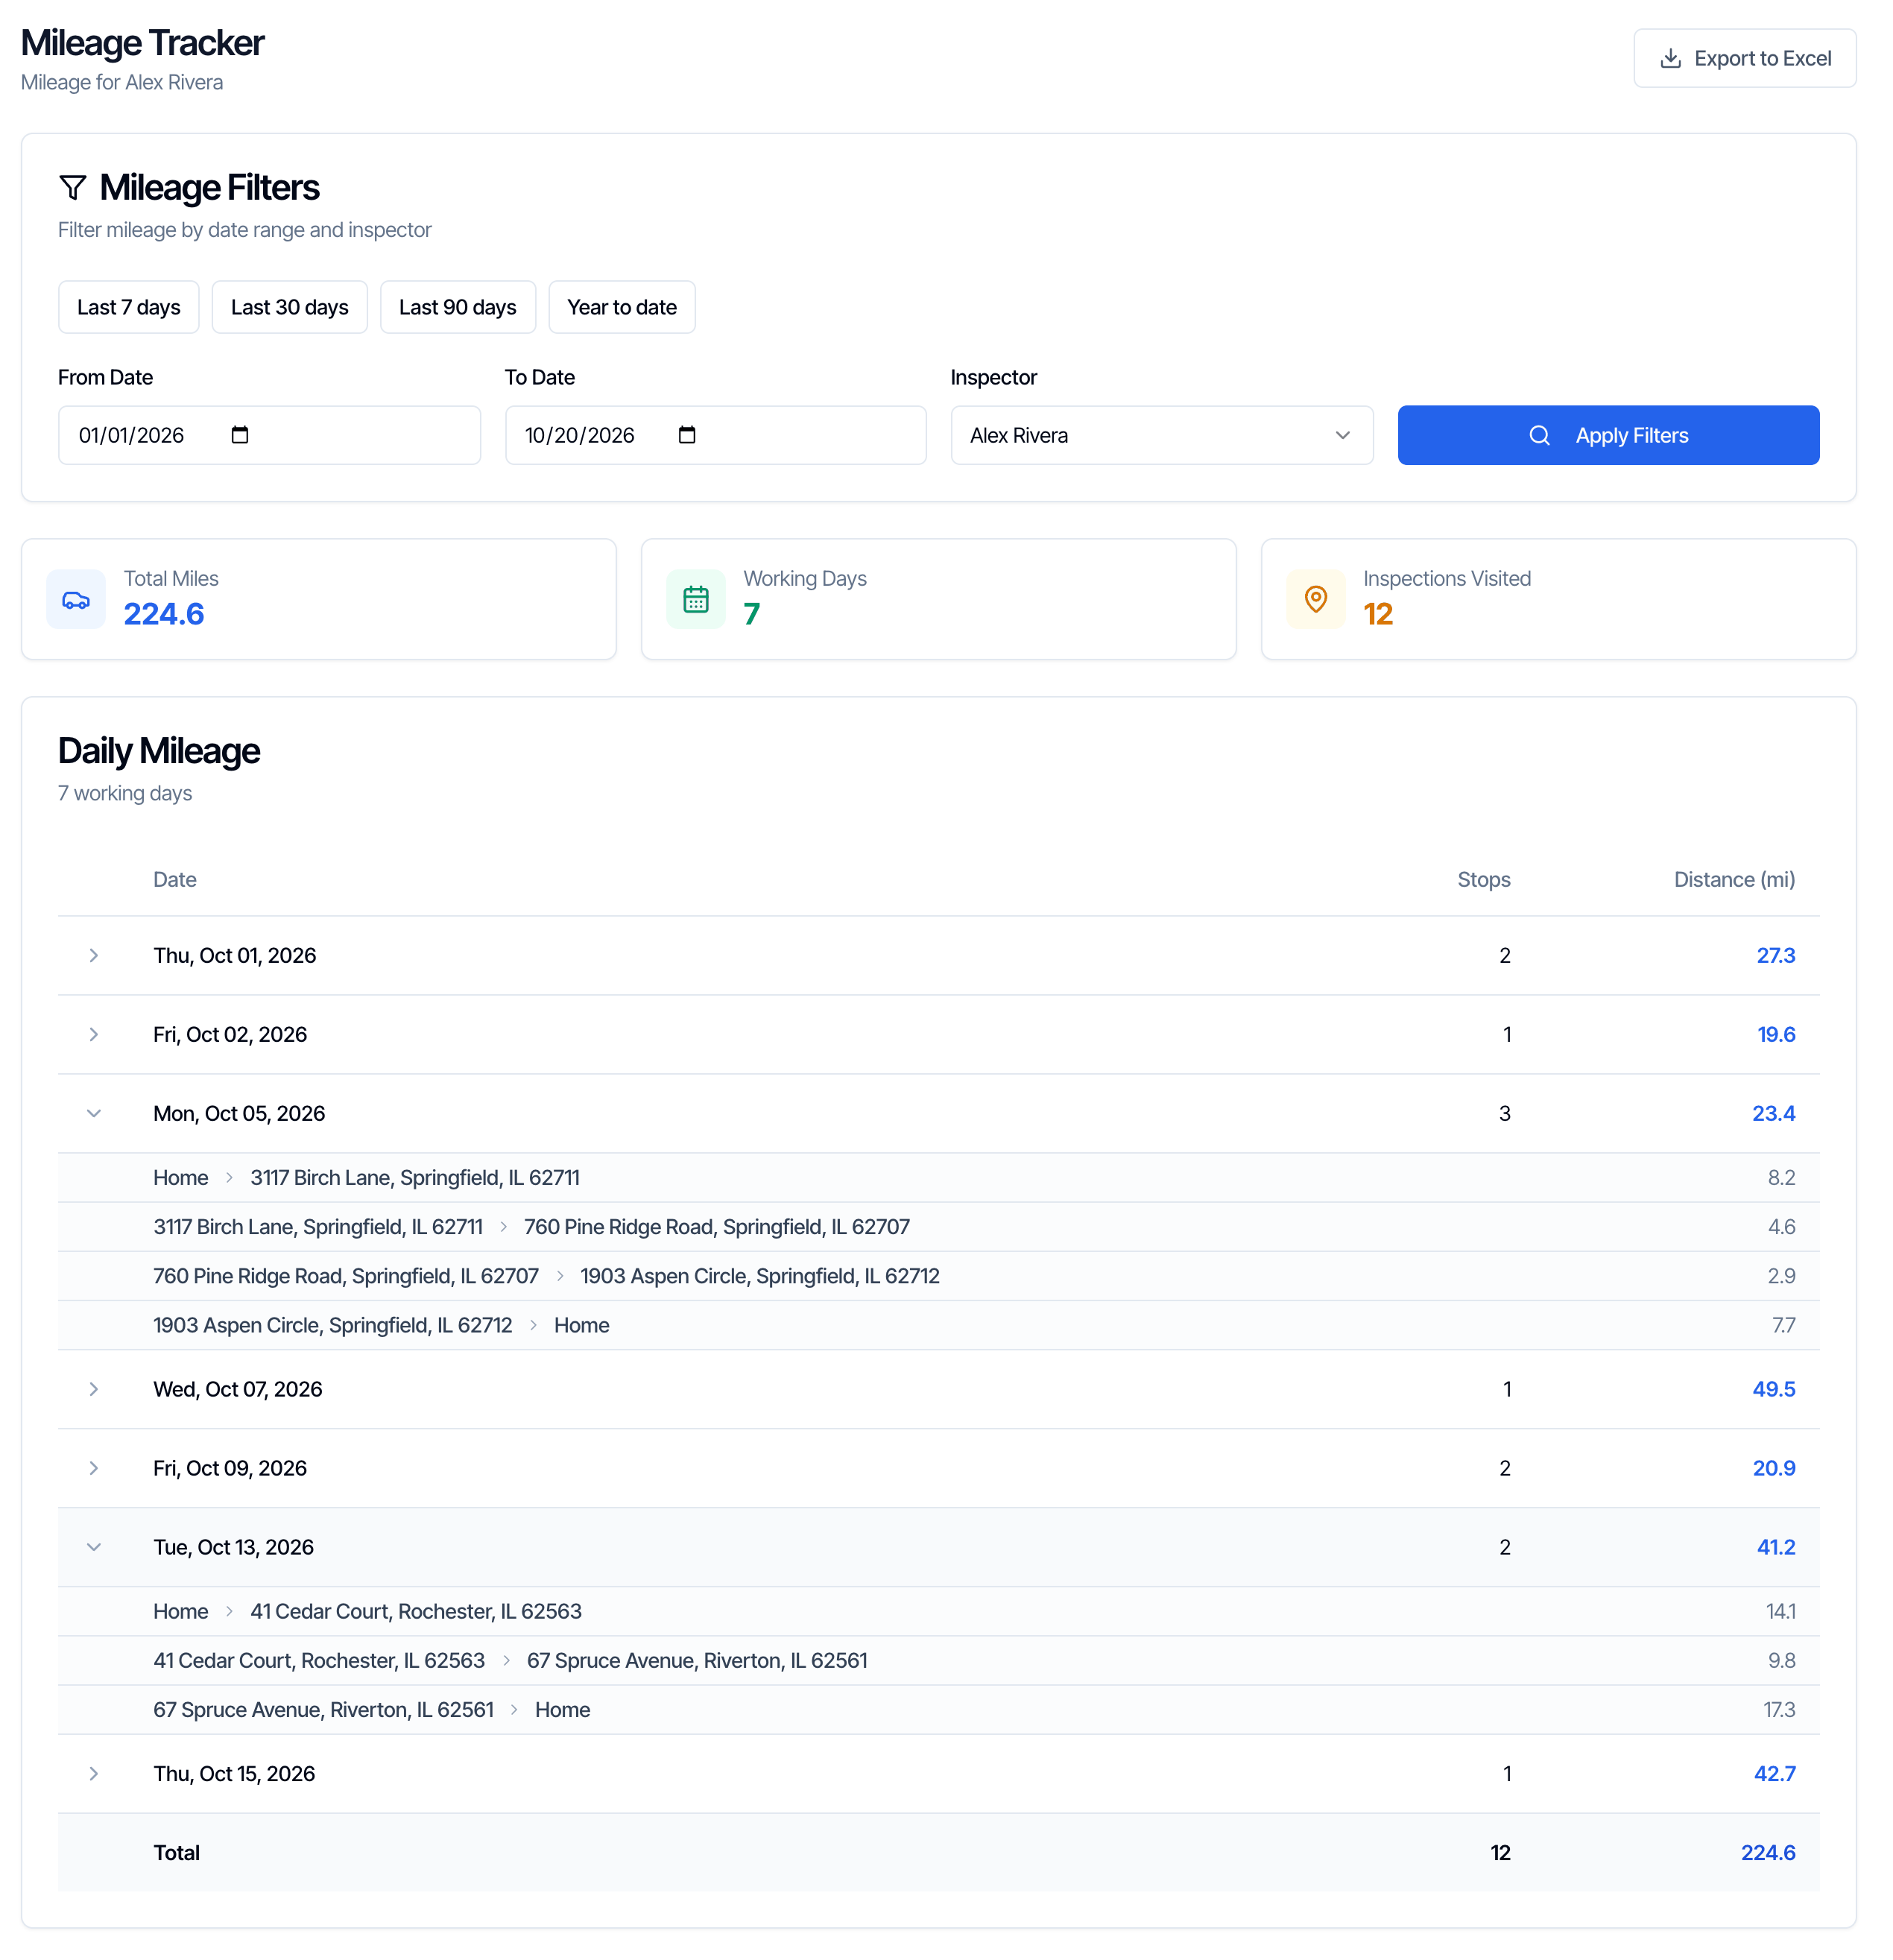Viewport: 1893px width, 1960px height.
Task: Click the car icon on Total Miles card
Action: 76,599
